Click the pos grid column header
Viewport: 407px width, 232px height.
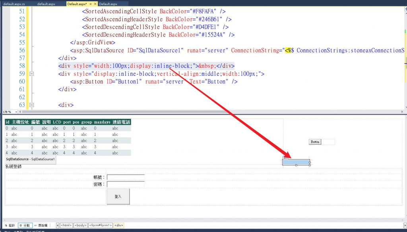click(x=76, y=122)
